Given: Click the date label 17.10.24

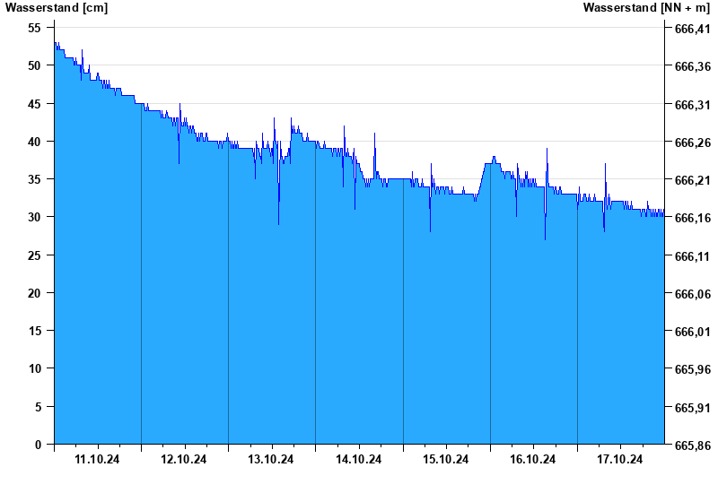Looking at the screenshot, I should tap(619, 459).
